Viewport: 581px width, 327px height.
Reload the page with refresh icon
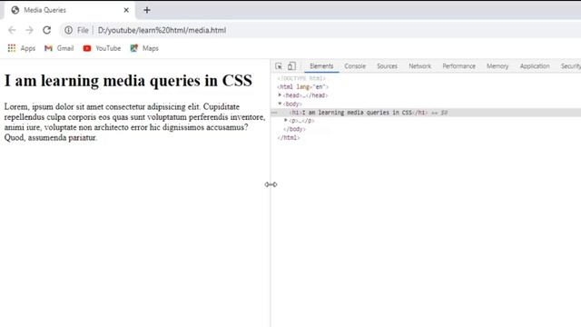point(46,30)
